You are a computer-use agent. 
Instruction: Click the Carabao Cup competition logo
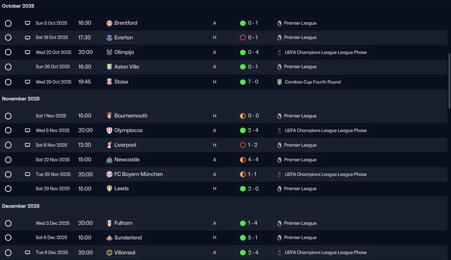[x=279, y=82]
